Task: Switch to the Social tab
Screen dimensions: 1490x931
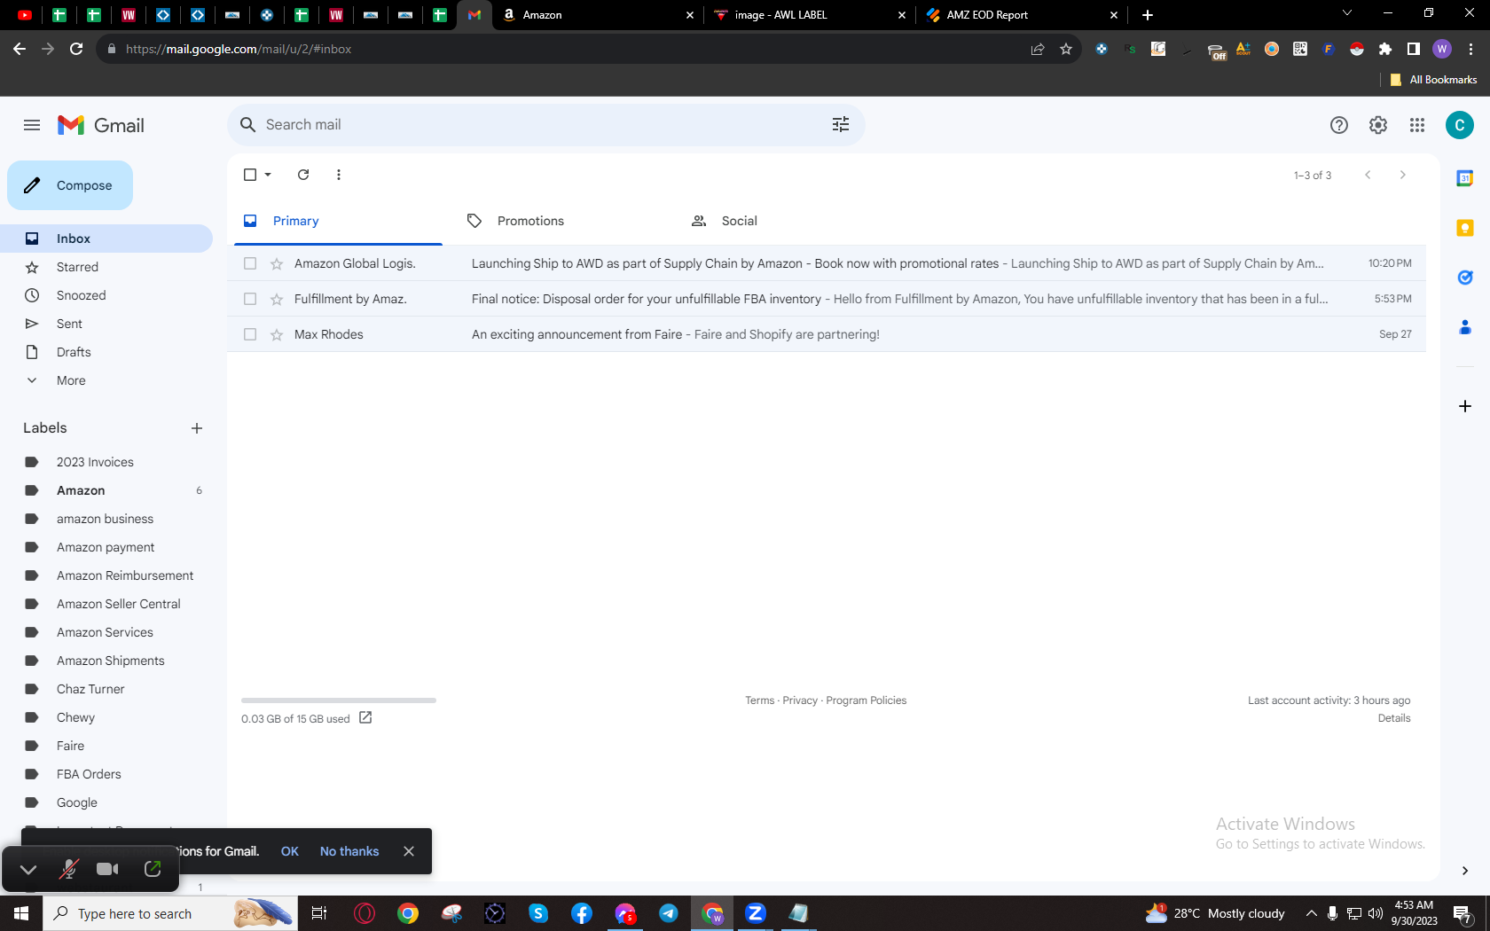Action: pyautogui.click(x=787, y=221)
